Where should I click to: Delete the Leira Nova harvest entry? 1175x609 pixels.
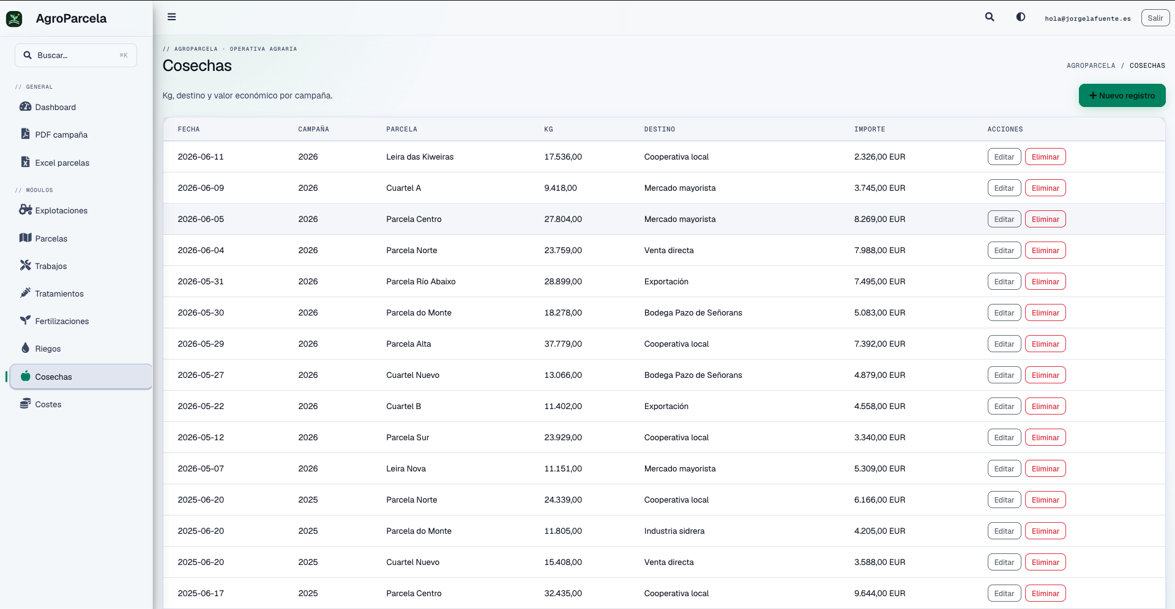click(1045, 468)
